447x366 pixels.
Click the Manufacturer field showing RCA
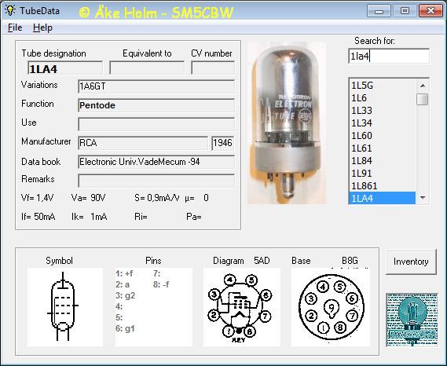[143, 142]
